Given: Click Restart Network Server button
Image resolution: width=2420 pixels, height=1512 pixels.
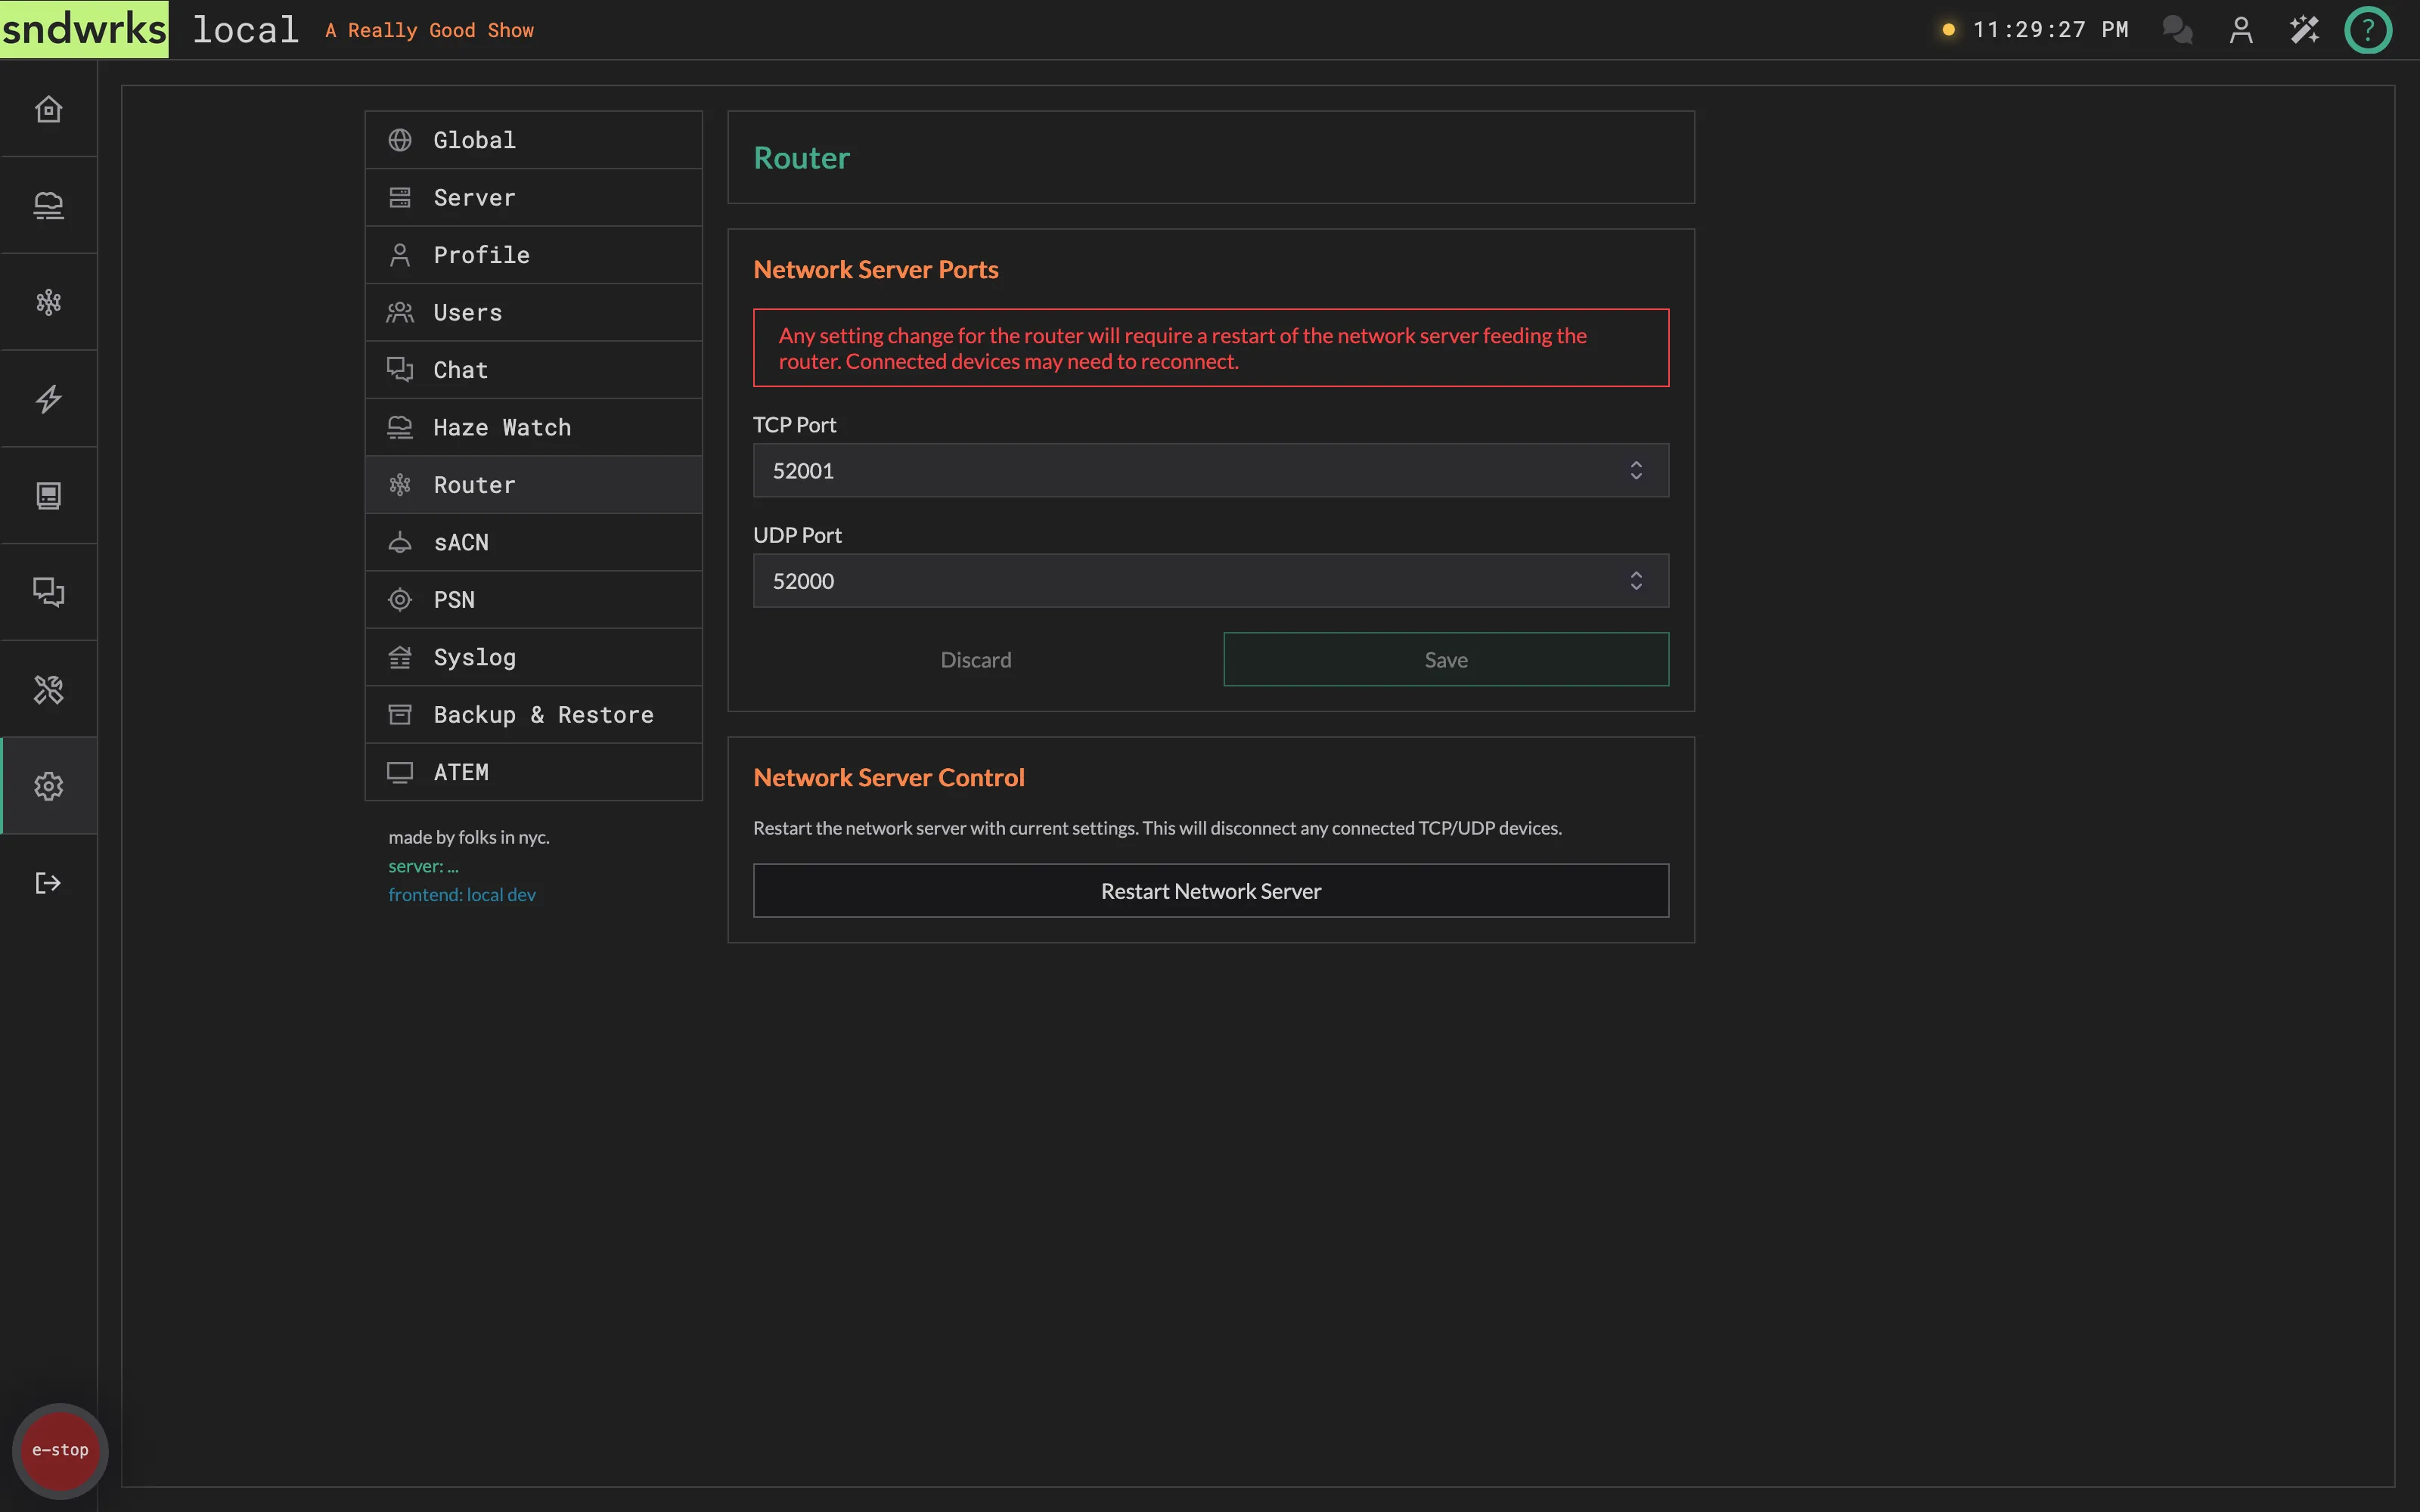Looking at the screenshot, I should (1210, 890).
